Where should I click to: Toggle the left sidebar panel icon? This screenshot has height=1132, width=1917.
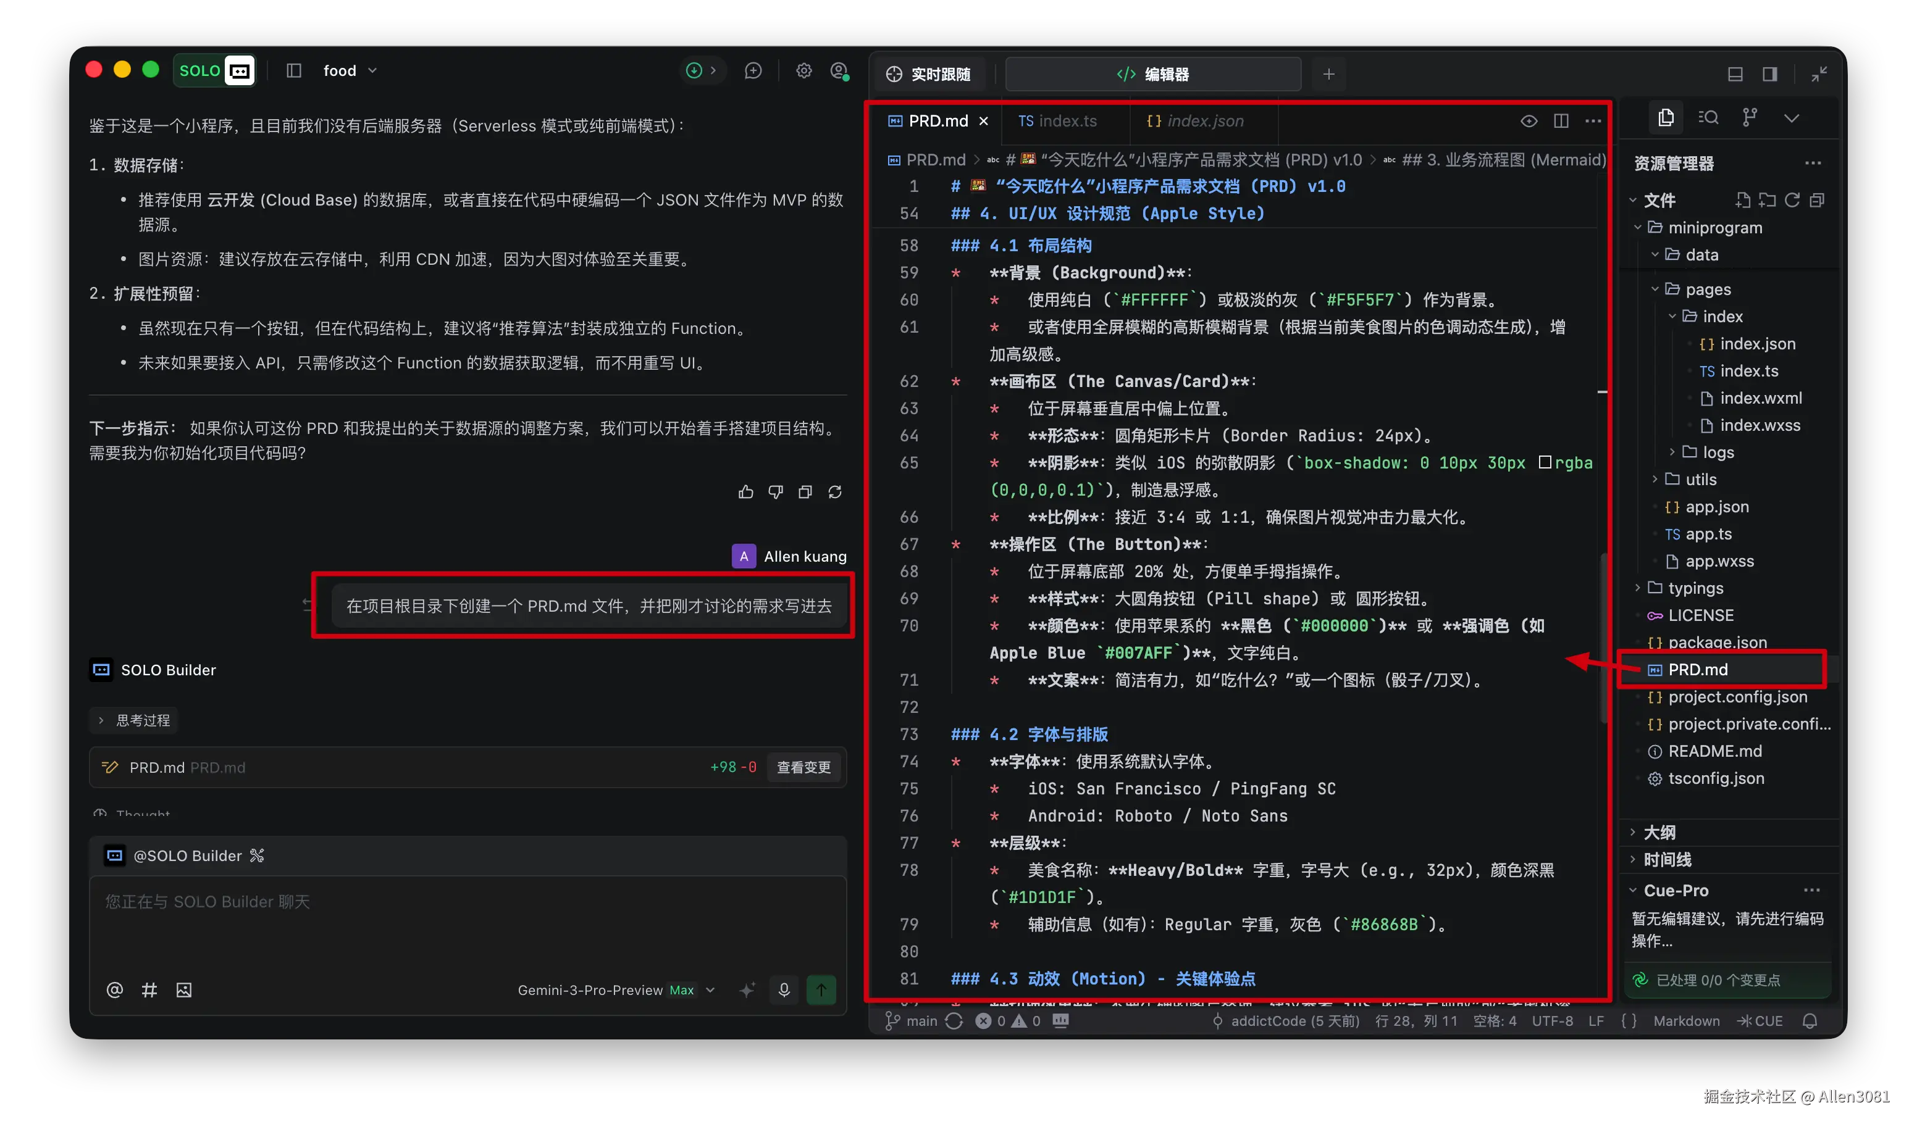coord(294,70)
